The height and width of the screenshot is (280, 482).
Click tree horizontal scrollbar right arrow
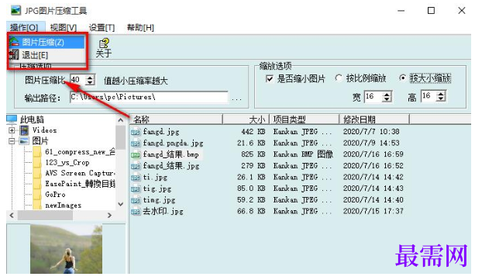[109, 216]
